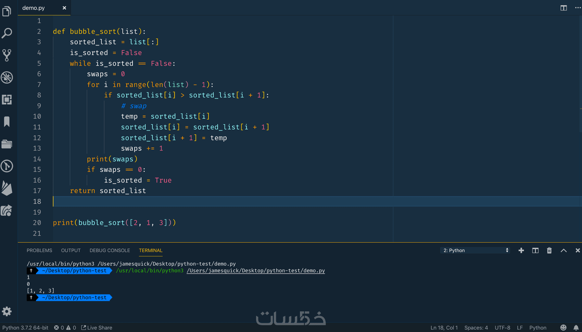This screenshot has width=582, height=332.
Task: Kill the active terminal with trash icon
Action: [549, 250]
